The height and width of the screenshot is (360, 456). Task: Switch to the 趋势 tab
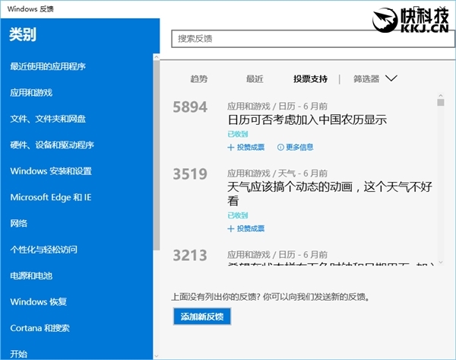point(198,78)
